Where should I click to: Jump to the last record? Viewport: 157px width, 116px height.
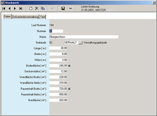[x=21, y=9]
